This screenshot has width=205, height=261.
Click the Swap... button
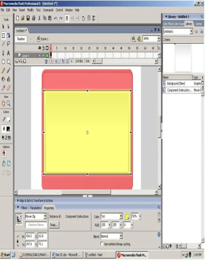coord(54,225)
